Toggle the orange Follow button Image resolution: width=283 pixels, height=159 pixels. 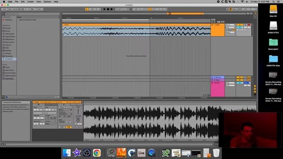click(x=87, y=9)
